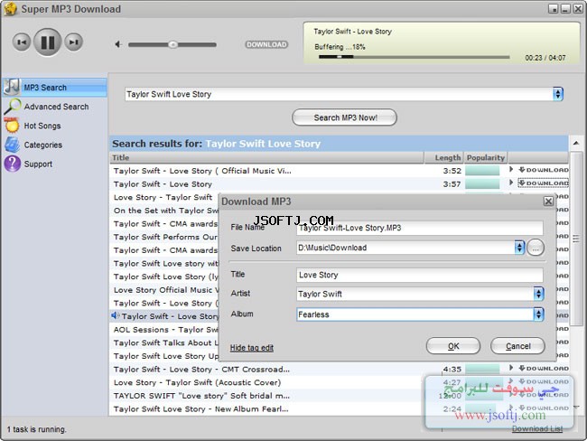
Task: Click results scrollbar up arrow
Action: (x=576, y=143)
